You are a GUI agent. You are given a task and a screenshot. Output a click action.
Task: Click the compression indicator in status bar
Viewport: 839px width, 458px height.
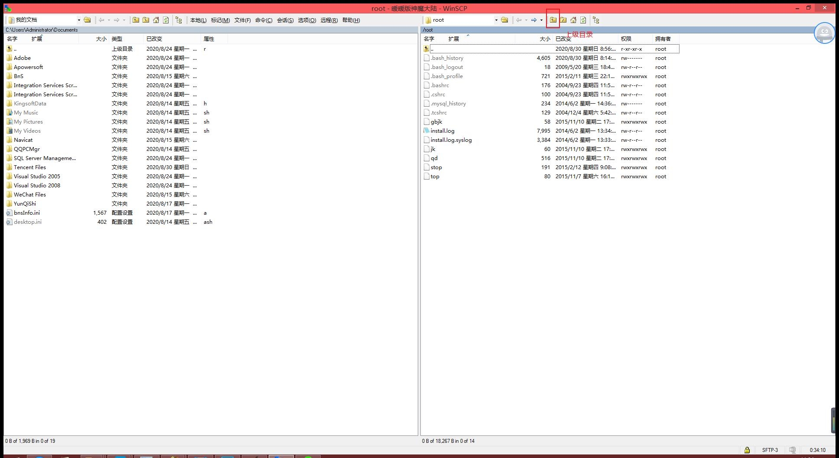793,450
